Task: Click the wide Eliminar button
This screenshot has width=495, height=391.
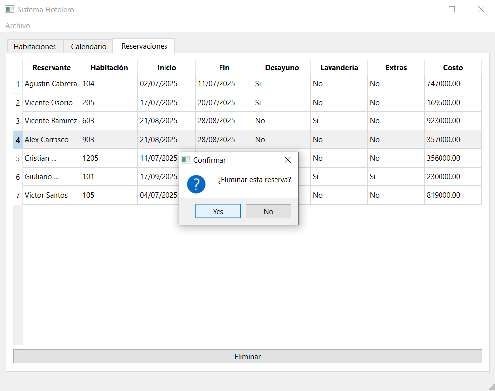Action: pyautogui.click(x=248, y=356)
